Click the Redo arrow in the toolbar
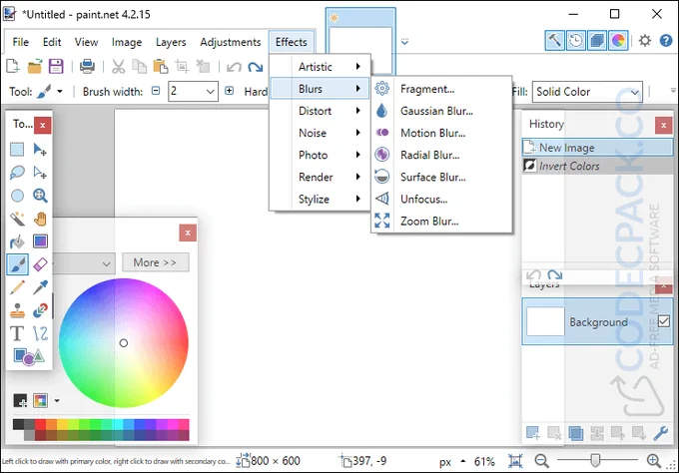The width and height of the screenshot is (679, 473). point(256,67)
